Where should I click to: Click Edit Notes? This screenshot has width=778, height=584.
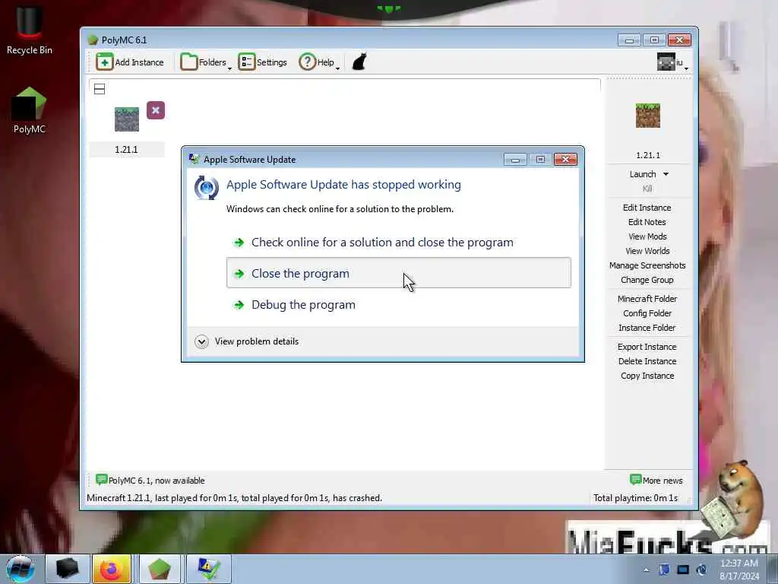click(647, 222)
